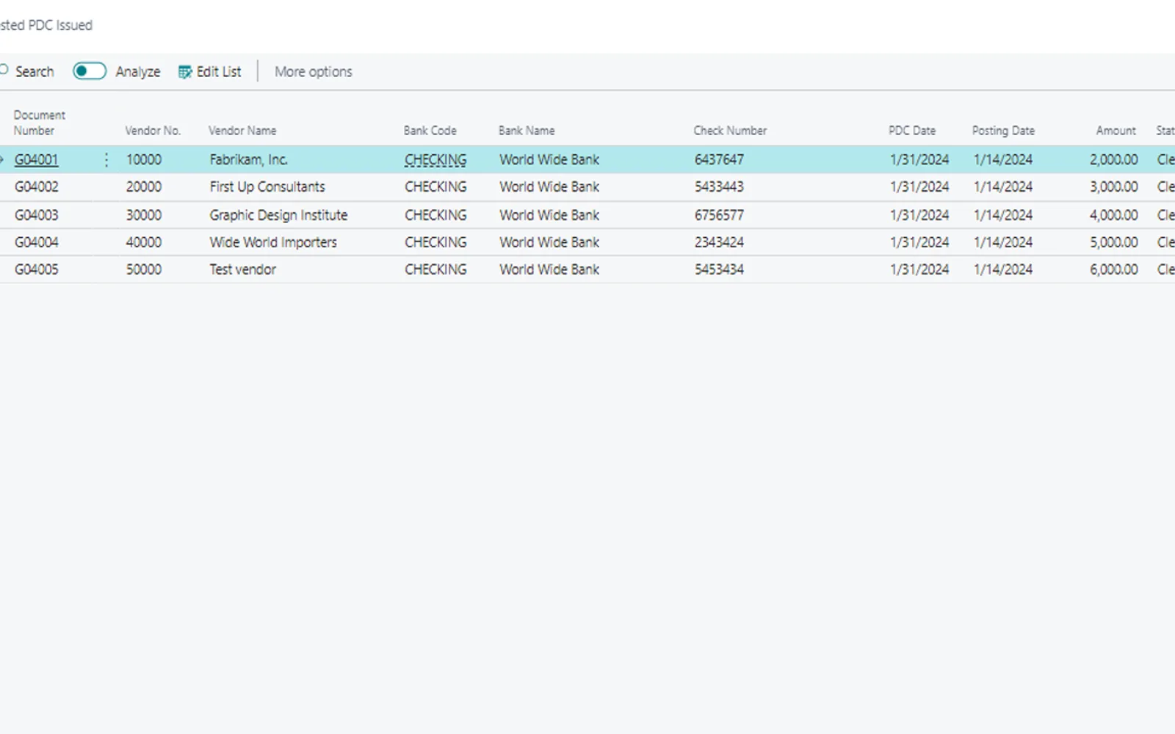Click the 6,000.00 amount cell
The image size is (1175, 734).
click(1114, 269)
